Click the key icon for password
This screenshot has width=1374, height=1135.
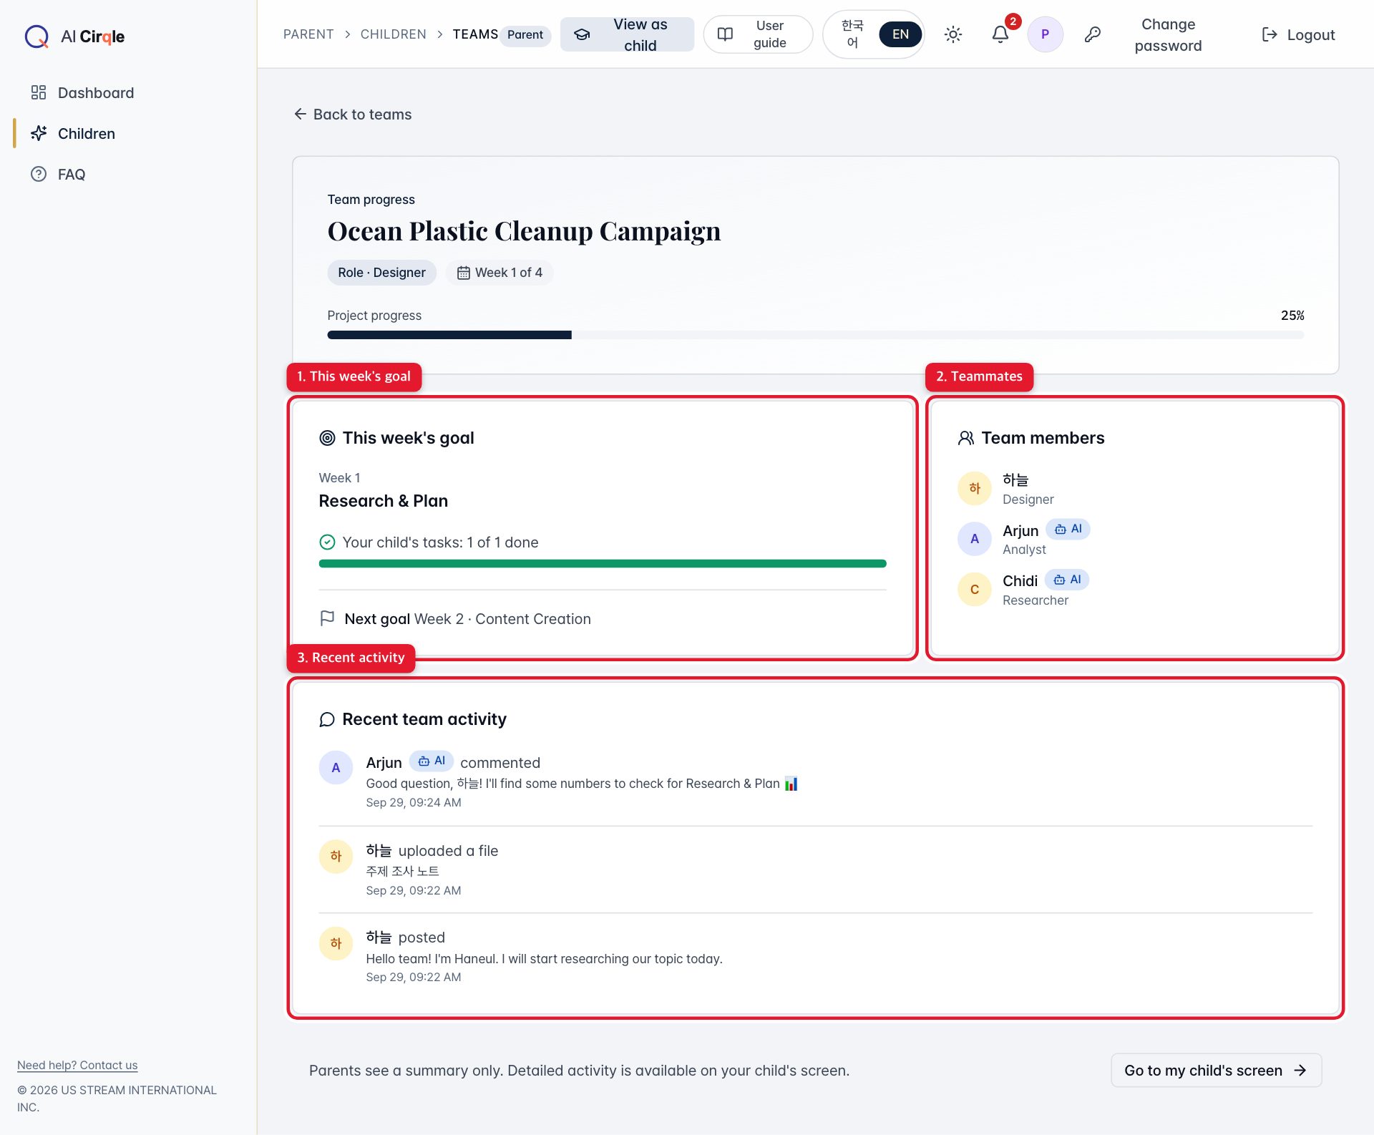click(1092, 34)
